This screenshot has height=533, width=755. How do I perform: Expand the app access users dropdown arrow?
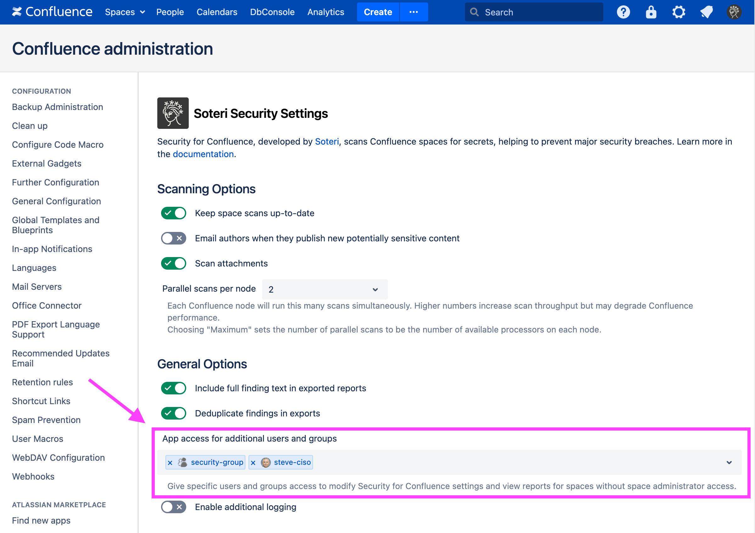click(x=729, y=462)
